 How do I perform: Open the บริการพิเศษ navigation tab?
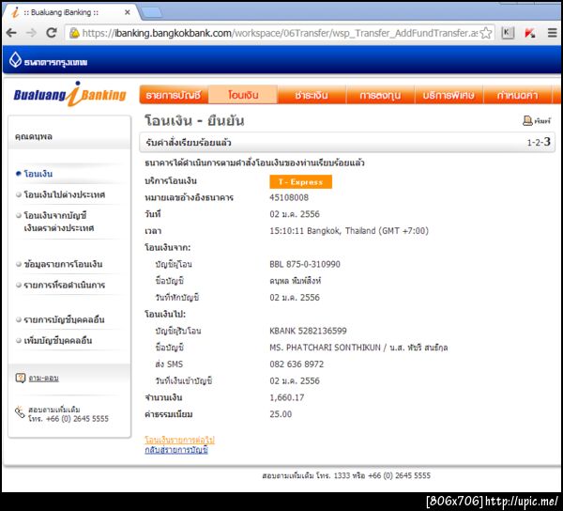coord(449,95)
